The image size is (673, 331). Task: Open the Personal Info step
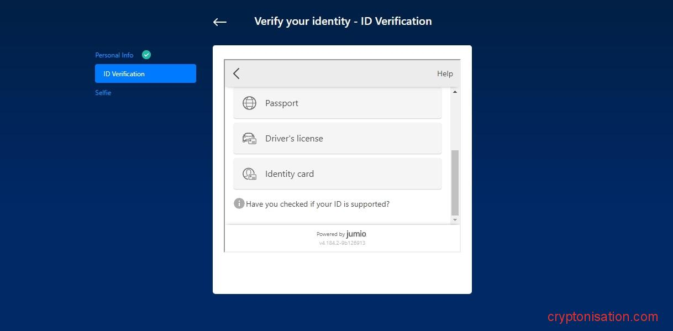114,55
